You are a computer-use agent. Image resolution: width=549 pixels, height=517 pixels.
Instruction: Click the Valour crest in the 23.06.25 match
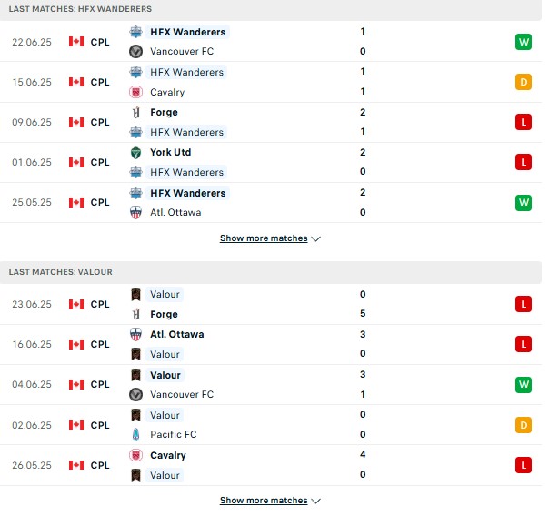tap(135, 294)
